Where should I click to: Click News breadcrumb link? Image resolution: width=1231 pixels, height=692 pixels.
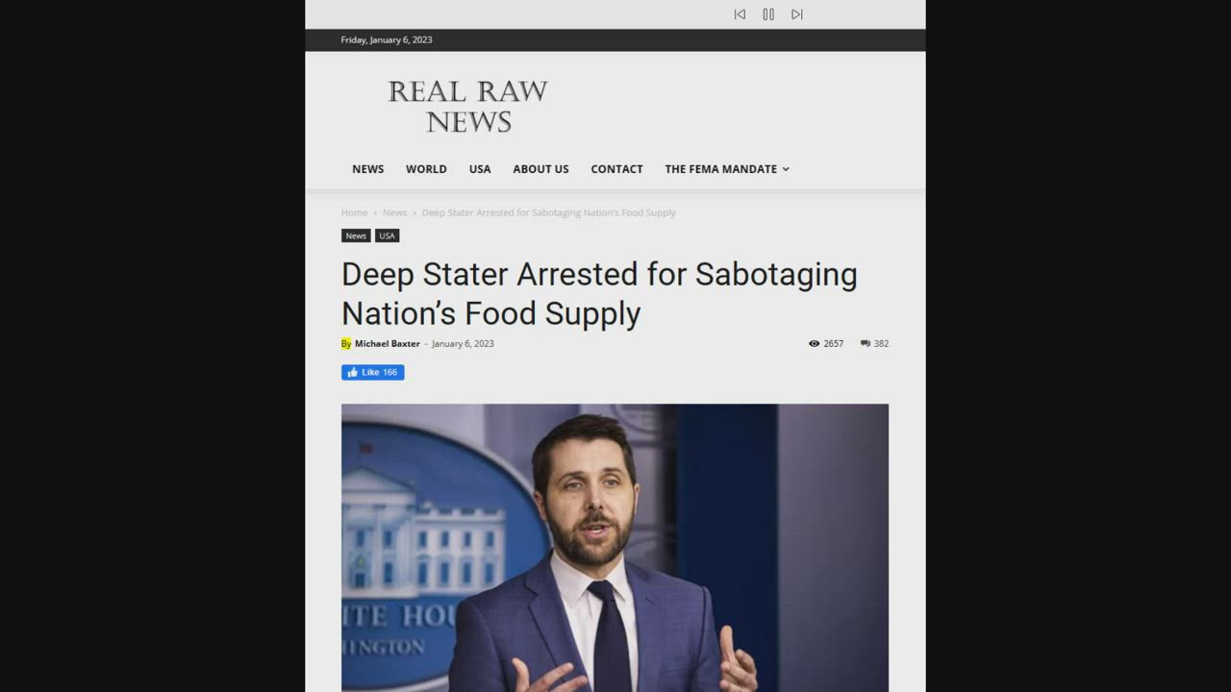tap(394, 212)
